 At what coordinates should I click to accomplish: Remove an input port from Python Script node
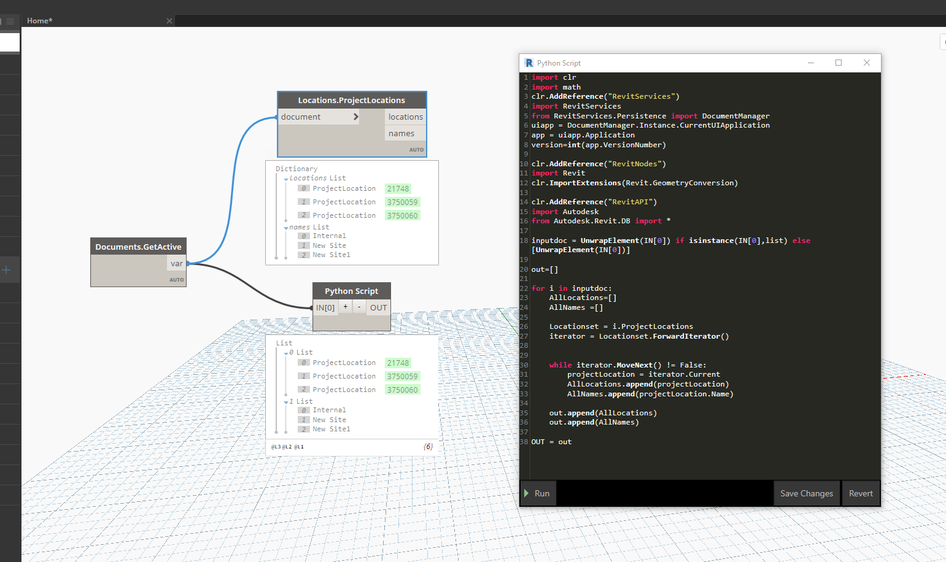(x=359, y=307)
